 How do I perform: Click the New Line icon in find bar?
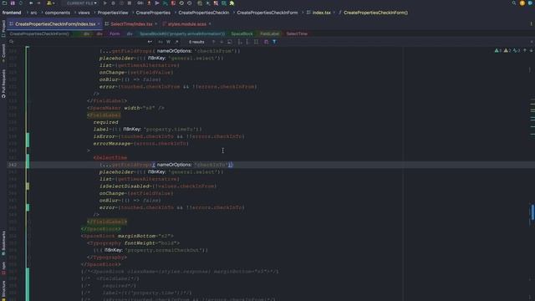pyautogui.click(x=150, y=42)
